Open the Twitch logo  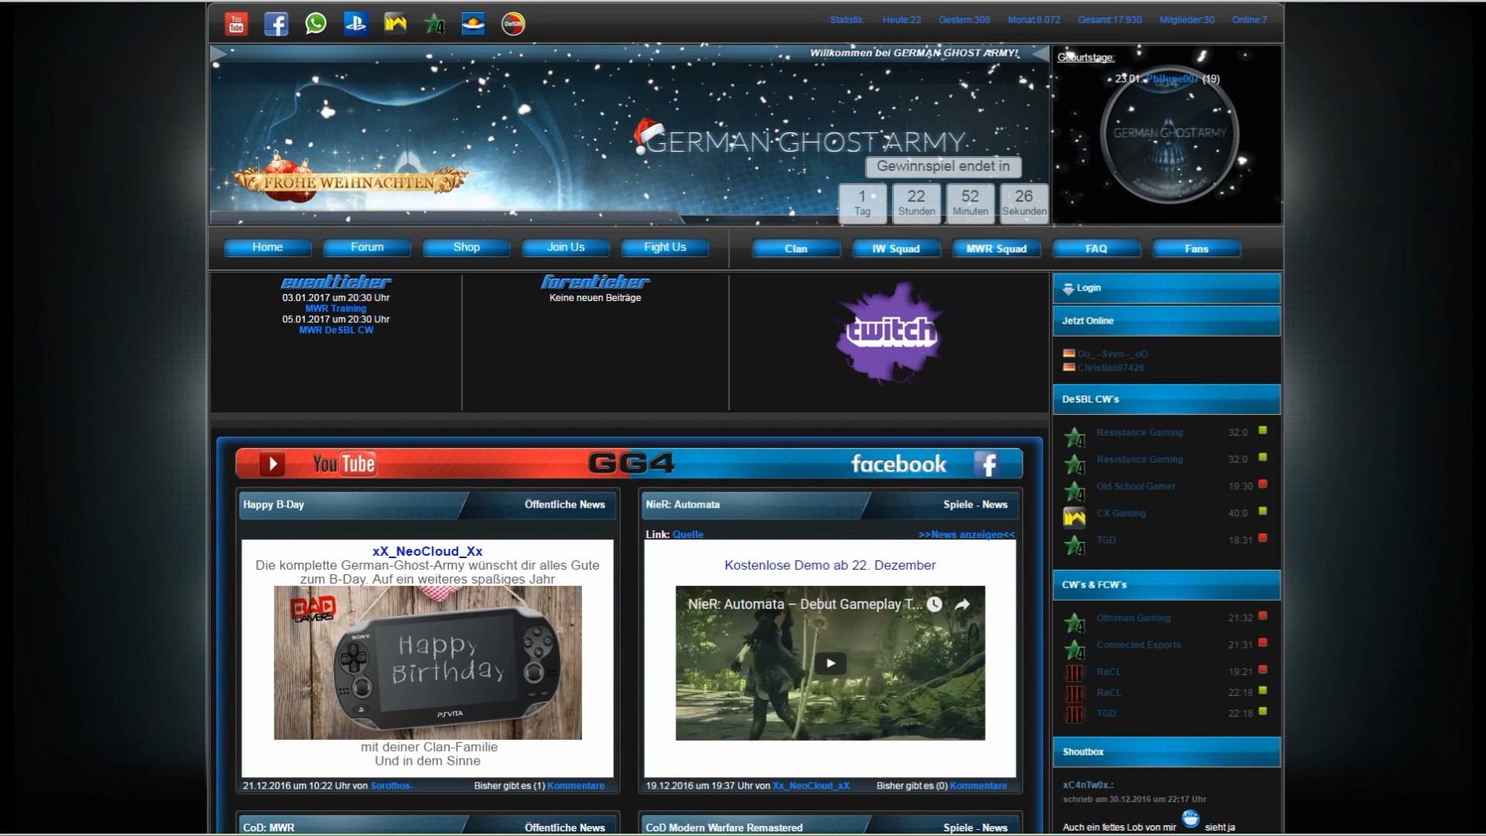(890, 332)
